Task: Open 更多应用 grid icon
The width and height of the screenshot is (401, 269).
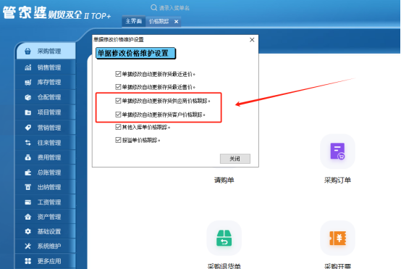Action: 28,261
